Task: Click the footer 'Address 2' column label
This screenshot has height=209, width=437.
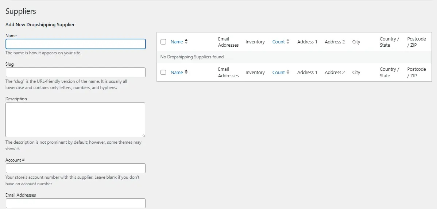Action: point(335,72)
